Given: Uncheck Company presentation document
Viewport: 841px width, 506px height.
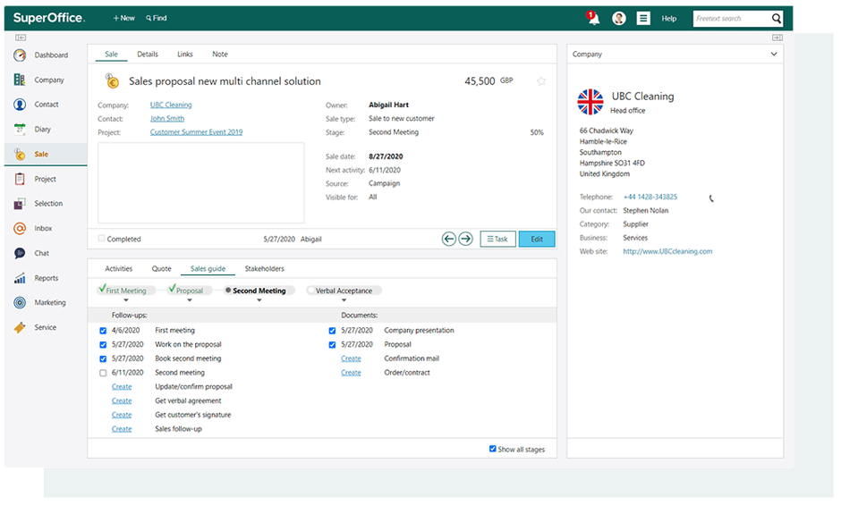Looking at the screenshot, I should pos(332,331).
